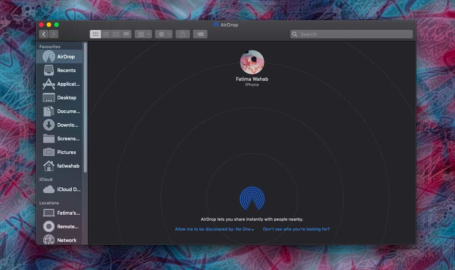This screenshot has width=455, height=270.
Task: Click the iCloud section header
Action: [46, 179]
